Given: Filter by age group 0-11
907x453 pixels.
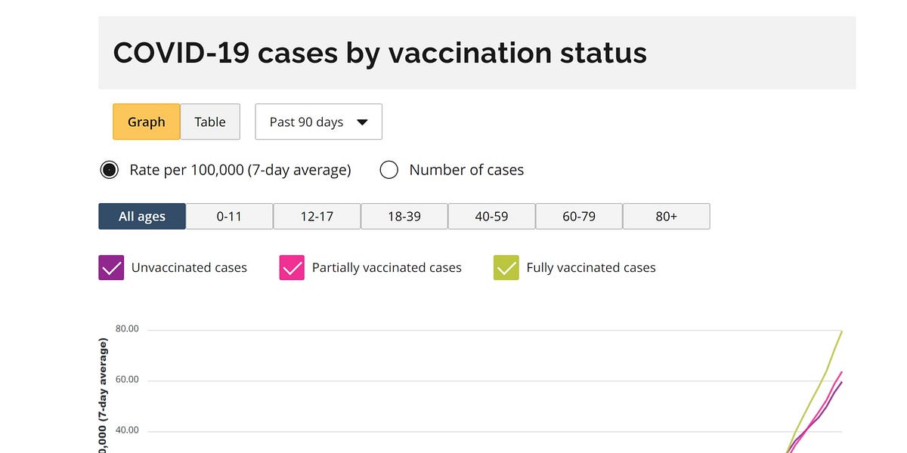Looking at the screenshot, I should pos(229,216).
